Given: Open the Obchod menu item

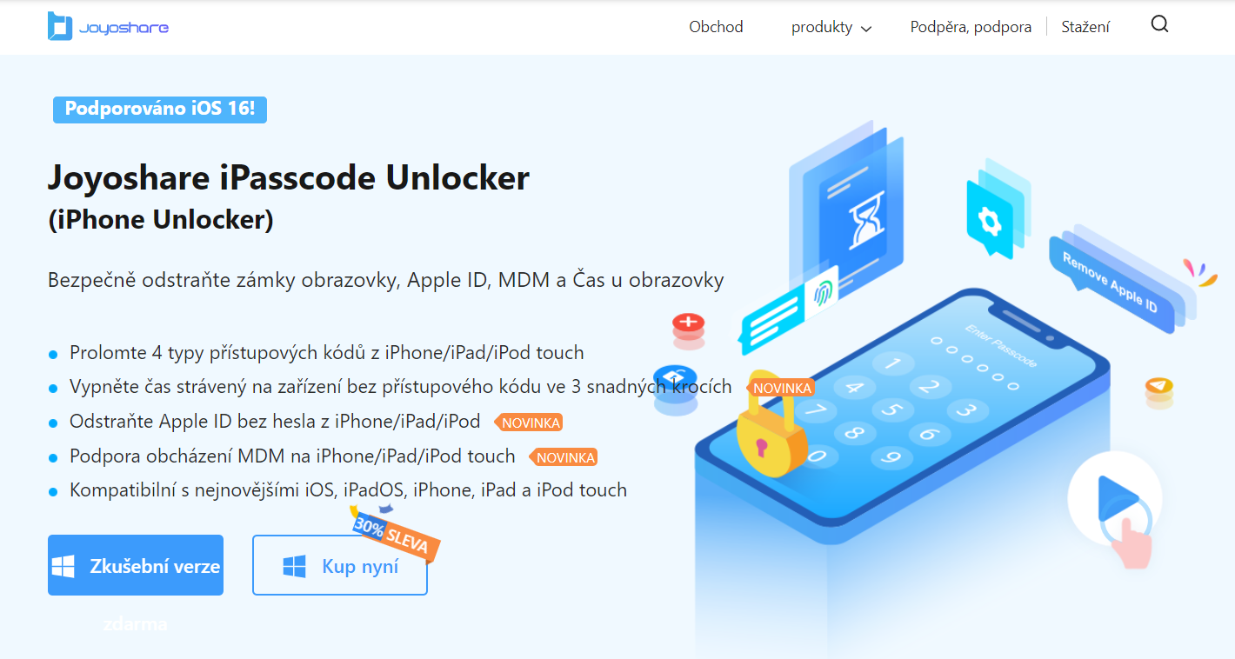Looking at the screenshot, I should tap(716, 27).
